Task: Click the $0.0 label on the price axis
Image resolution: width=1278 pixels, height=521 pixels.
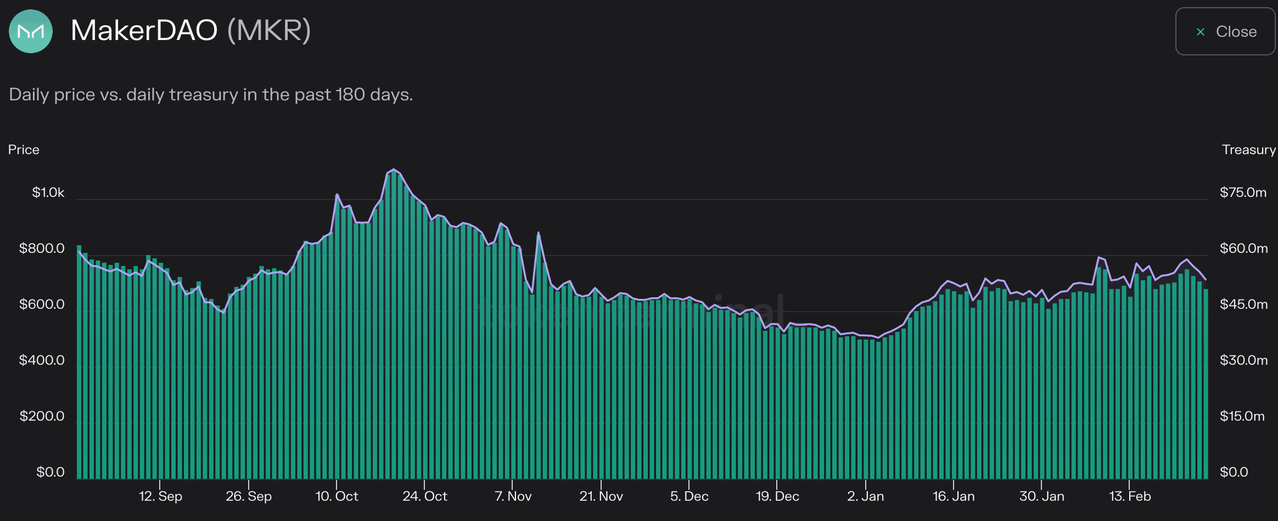Action: tap(51, 472)
